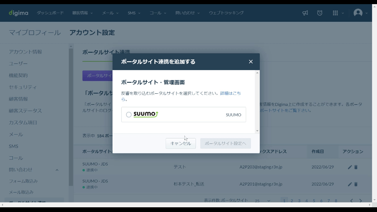The image size is (377, 212).
Task: Collapse the 問い合わせ sidebar section
Action: point(57,170)
